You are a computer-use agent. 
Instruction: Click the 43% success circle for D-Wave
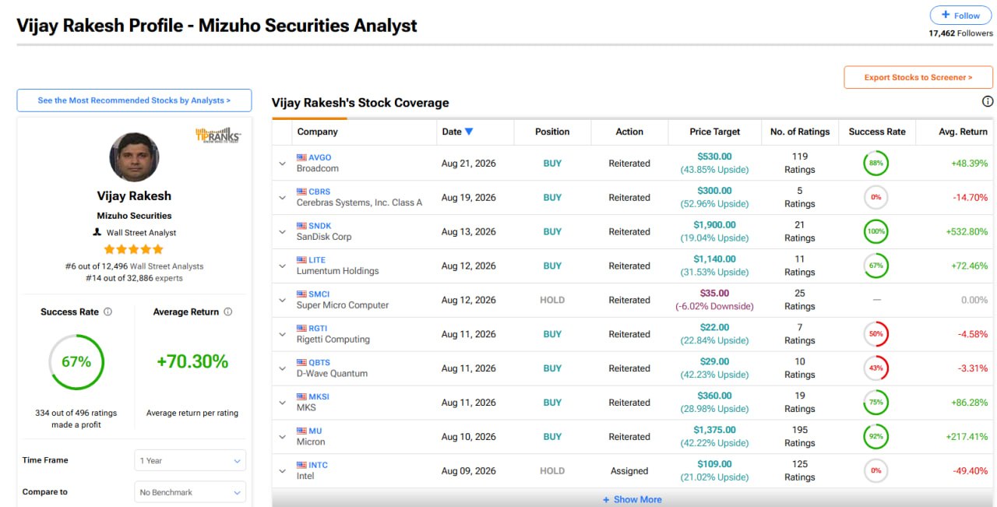(875, 369)
